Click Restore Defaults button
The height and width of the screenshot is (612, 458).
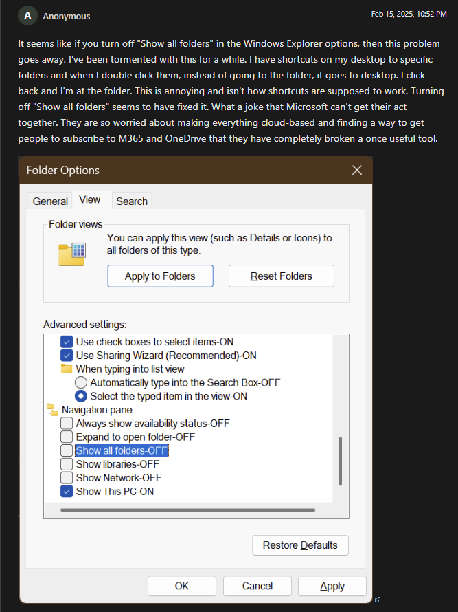[x=300, y=545]
